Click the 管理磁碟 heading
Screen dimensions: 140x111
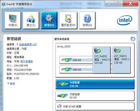(x=14, y=39)
